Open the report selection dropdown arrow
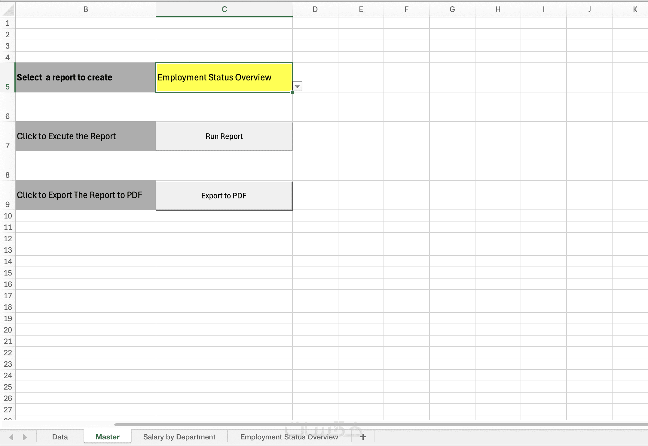Image resolution: width=648 pixels, height=446 pixels. 297,86
